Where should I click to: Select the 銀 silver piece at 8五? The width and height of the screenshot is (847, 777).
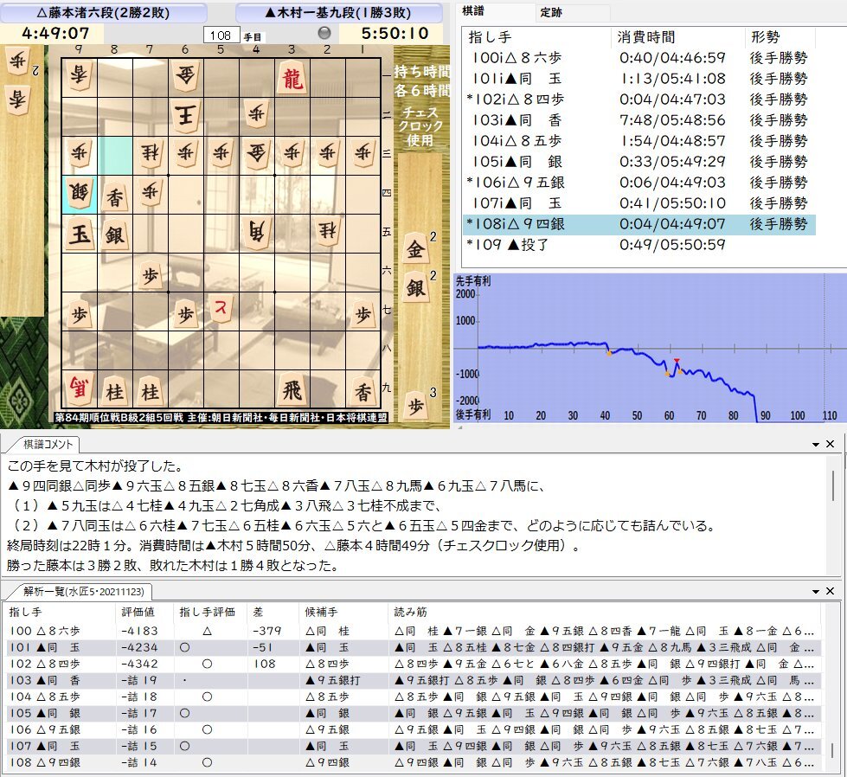coord(114,234)
